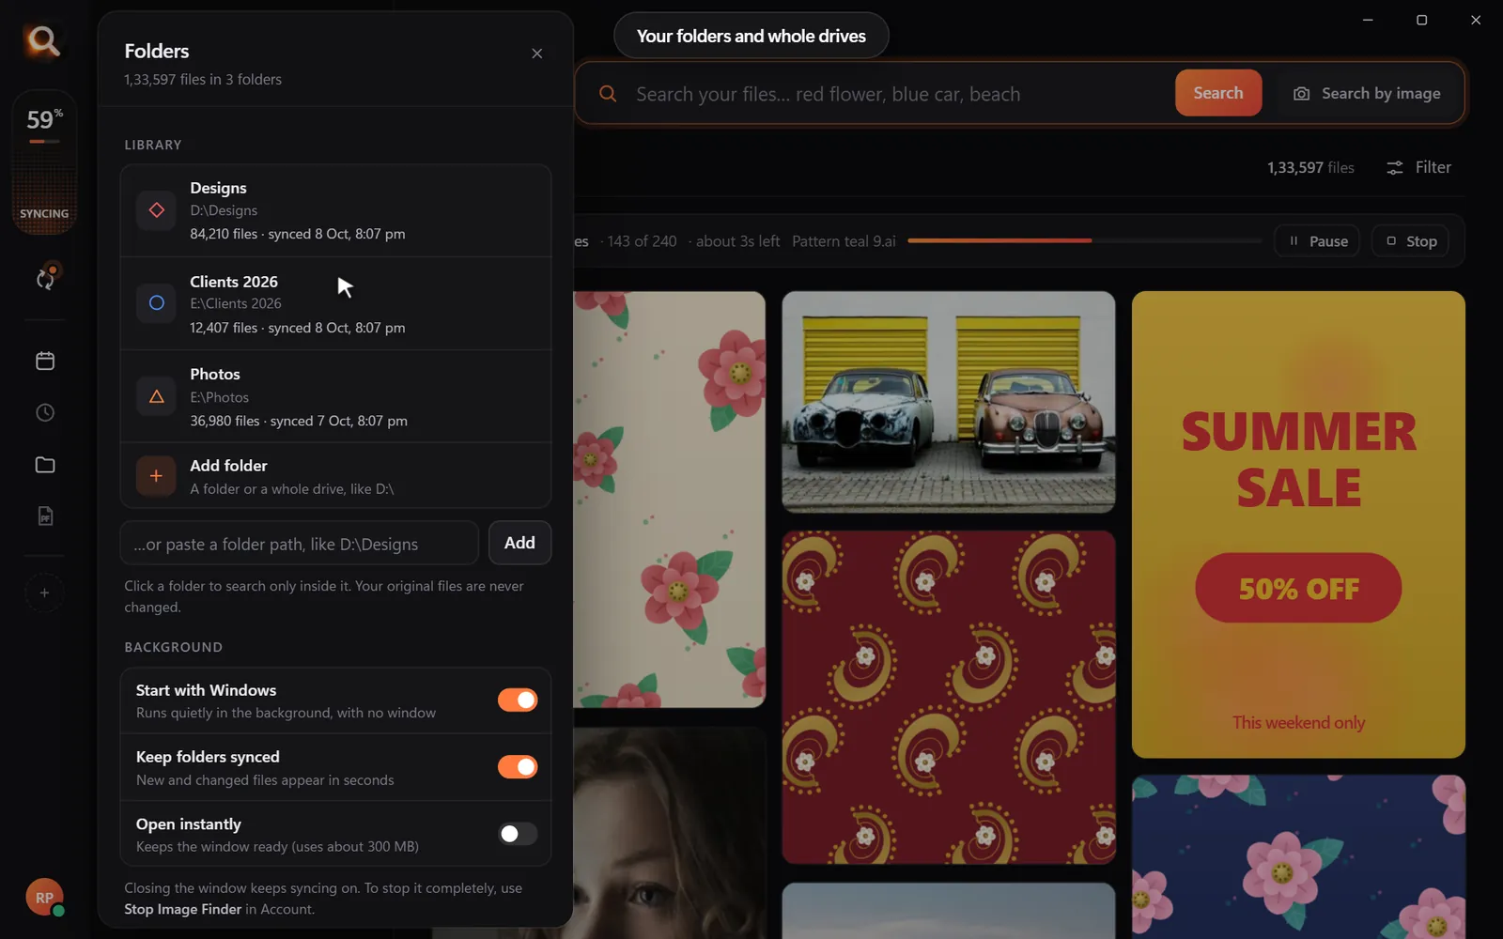Turn off Keep folders synced switch
1503x939 pixels.
[x=518, y=766]
